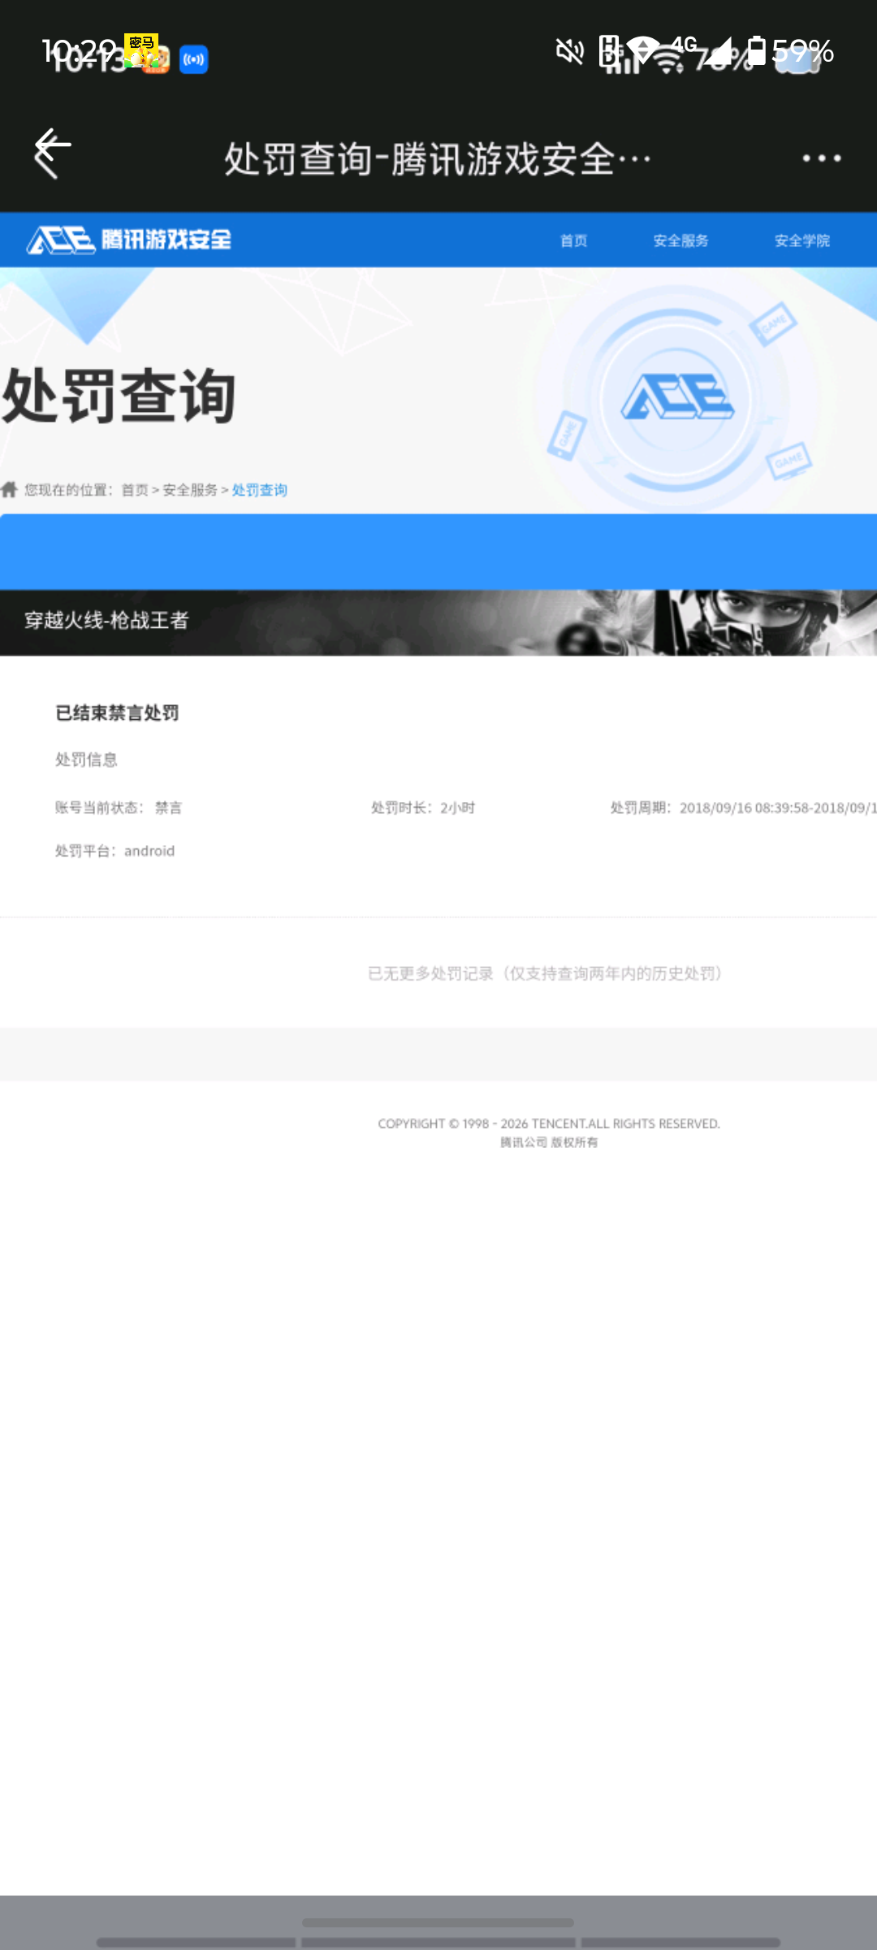The width and height of the screenshot is (877, 1950).
Task: Tap the back arrow icon
Action: 53,154
